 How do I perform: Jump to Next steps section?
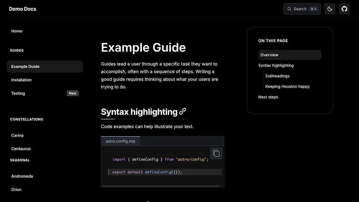[268, 97]
